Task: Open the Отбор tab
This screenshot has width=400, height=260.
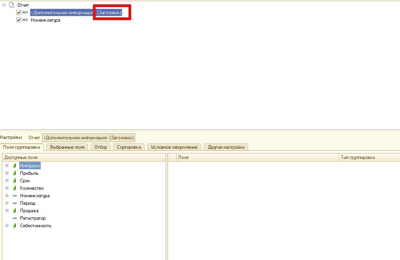Action: pyautogui.click(x=100, y=147)
